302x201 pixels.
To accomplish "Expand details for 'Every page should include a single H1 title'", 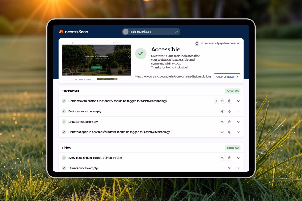I will coord(238,158).
